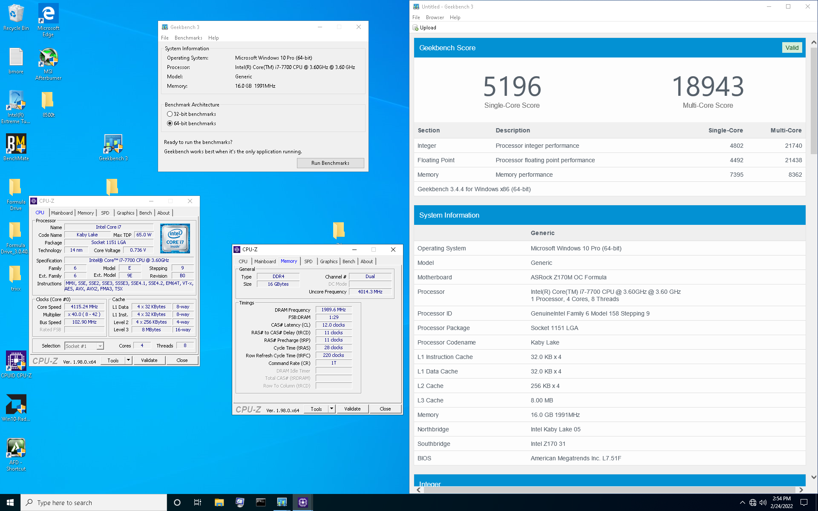Open AFD Shortcut desktop icon

[x=16, y=454]
